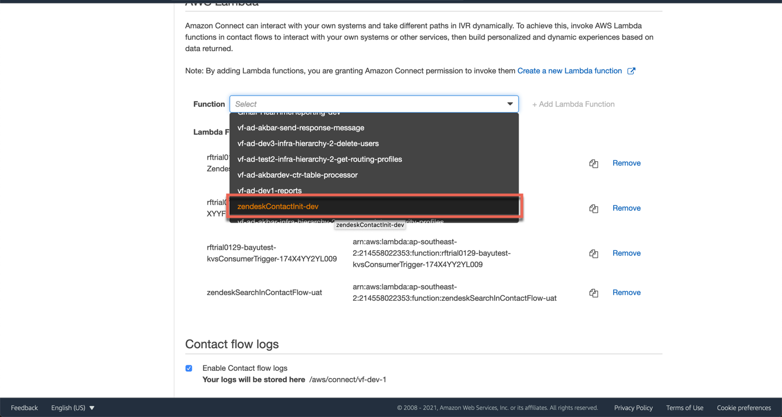This screenshot has height=417, width=782.
Task: Choose vf-ad-akbar-send-response-message option
Action: click(x=301, y=128)
